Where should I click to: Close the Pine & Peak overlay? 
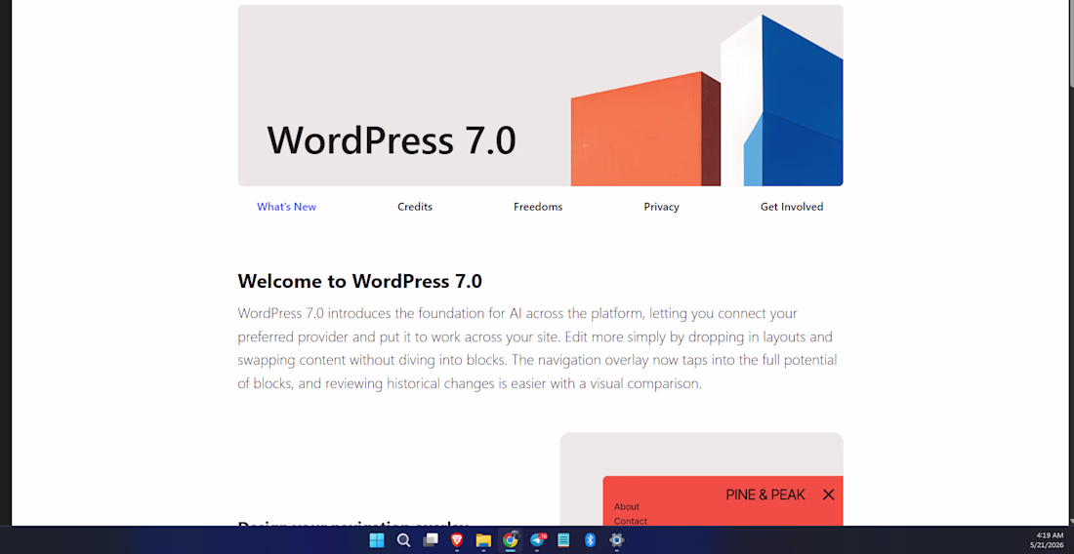(x=828, y=495)
